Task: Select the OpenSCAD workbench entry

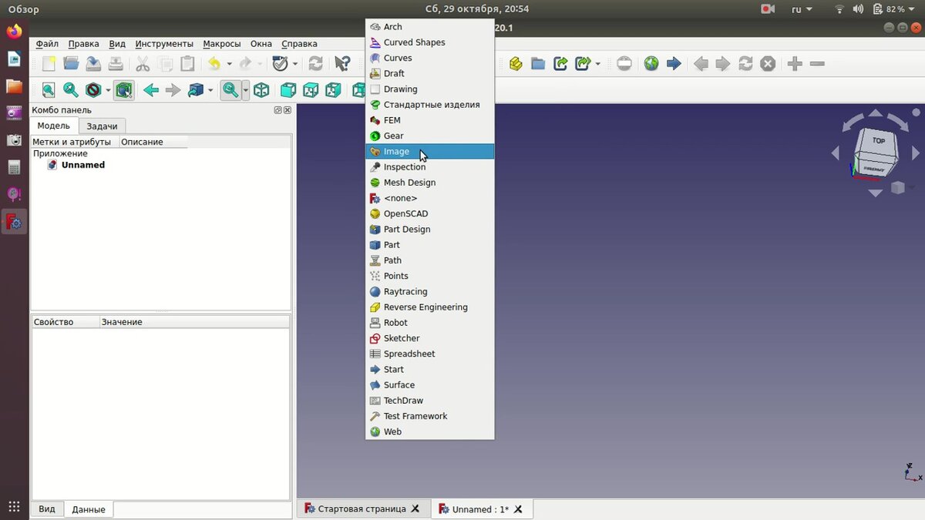Action: point(429,213)
